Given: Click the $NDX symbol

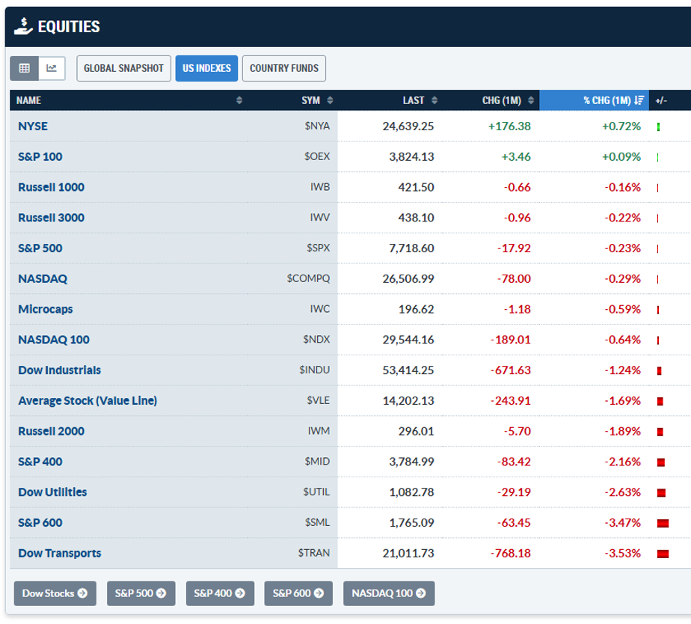Looking at the screenshot, I should (316, 340).
